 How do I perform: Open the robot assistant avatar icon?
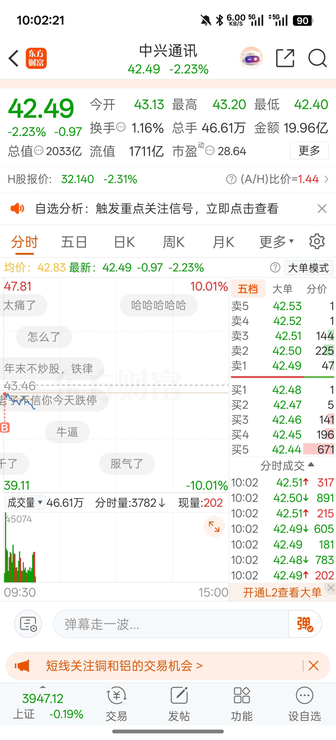click(x=251, y=58)
